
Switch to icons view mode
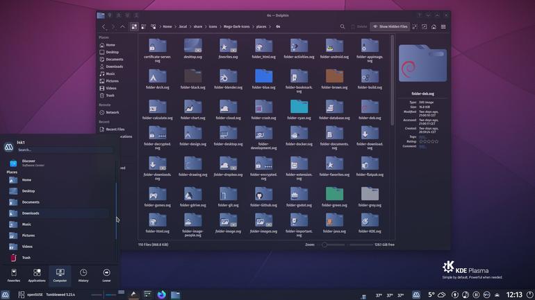coord(134,26)
